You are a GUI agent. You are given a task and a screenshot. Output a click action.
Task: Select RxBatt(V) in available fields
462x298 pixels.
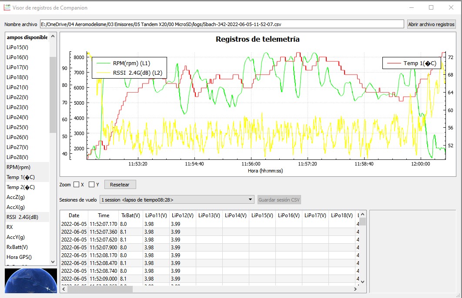coord(17,247)
